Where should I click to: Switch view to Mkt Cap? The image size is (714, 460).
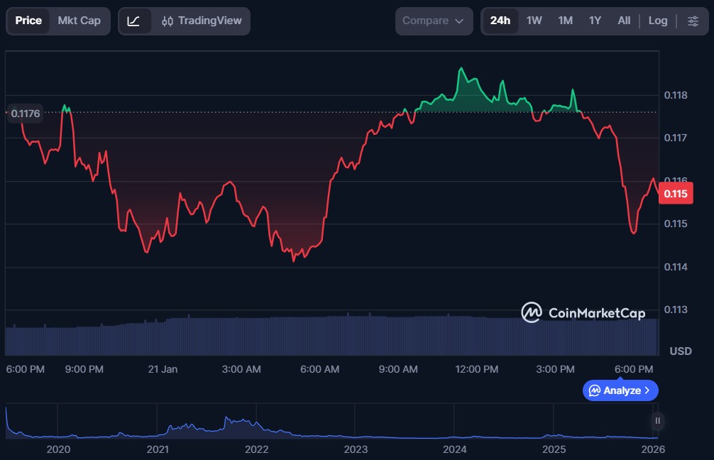pos(79,21)
